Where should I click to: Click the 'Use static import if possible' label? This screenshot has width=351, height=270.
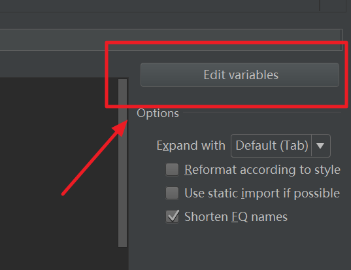coord(262,194)
